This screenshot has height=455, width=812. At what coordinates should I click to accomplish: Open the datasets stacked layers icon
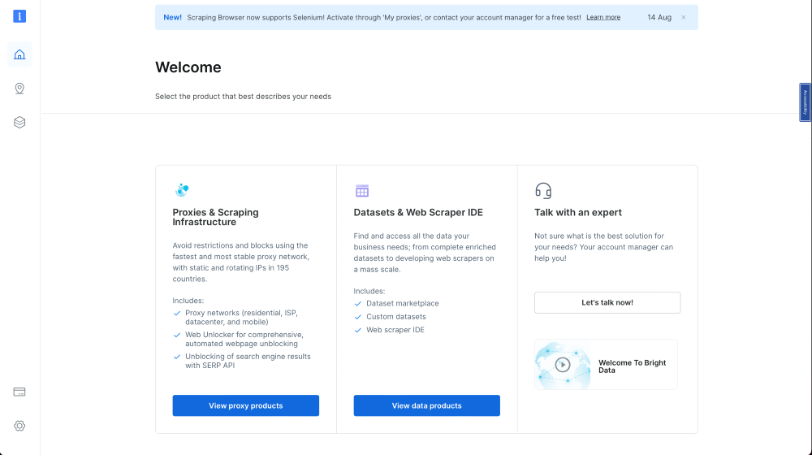19,122
